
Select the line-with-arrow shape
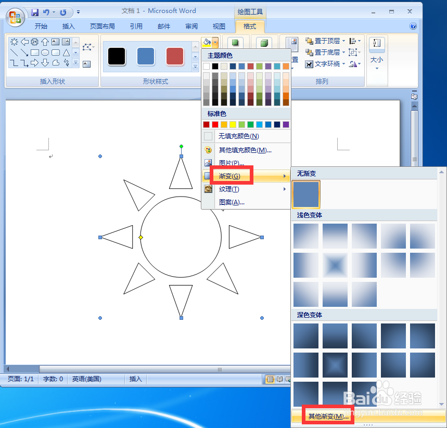tap(24, 53)
